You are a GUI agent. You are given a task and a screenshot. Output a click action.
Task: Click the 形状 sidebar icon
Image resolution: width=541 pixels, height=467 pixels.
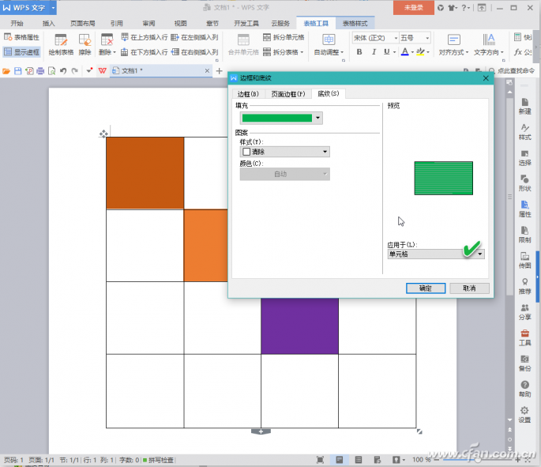pyautogui.click(x=524, y=183)
